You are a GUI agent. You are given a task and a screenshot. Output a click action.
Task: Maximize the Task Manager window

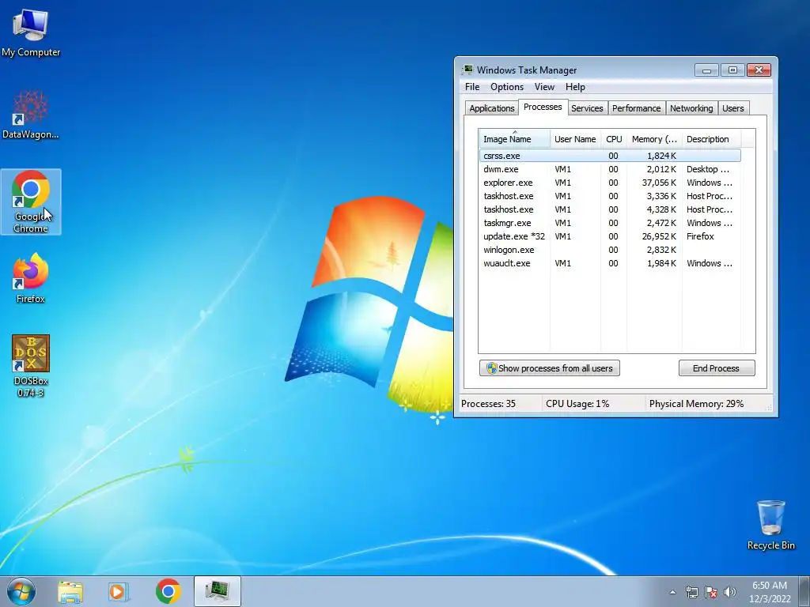[x=732, y=70]
